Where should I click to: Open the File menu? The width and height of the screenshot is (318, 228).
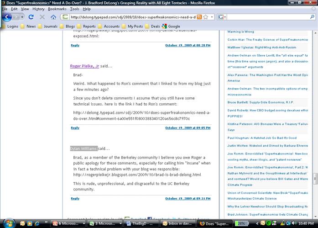(x=5, y=9)
